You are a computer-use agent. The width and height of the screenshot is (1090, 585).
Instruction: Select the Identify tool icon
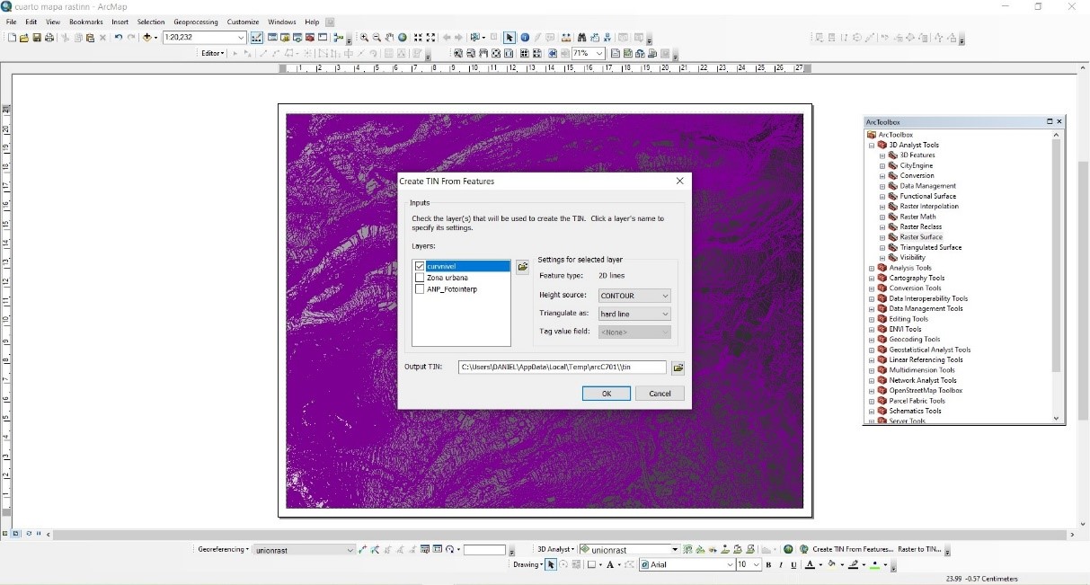pyautogui.click(x=525, y=38)
